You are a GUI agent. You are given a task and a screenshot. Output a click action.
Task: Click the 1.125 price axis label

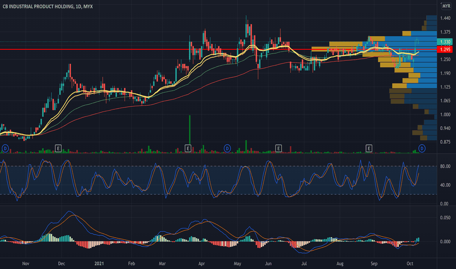445,87
